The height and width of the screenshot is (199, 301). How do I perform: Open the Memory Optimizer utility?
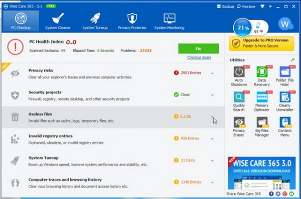(x=262, y=101)
